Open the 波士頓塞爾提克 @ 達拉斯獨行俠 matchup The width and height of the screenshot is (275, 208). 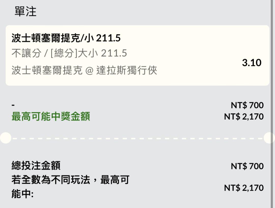[84, 70]
